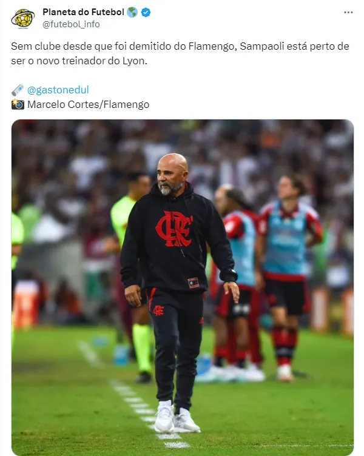Click the camera emoji before Marcelo Cortes

[x=18, y=104]
